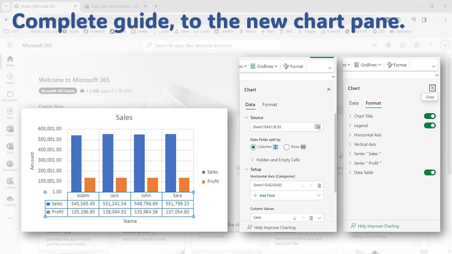This screenshot has height=254, width=452.
Task: Collapse the Source section
Action: [x=246, y=117]
